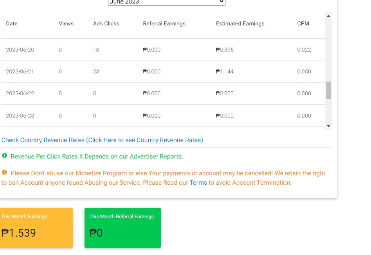Click the ₱1.539 earnings amount

pyautogui.click(x=19, y=233)
